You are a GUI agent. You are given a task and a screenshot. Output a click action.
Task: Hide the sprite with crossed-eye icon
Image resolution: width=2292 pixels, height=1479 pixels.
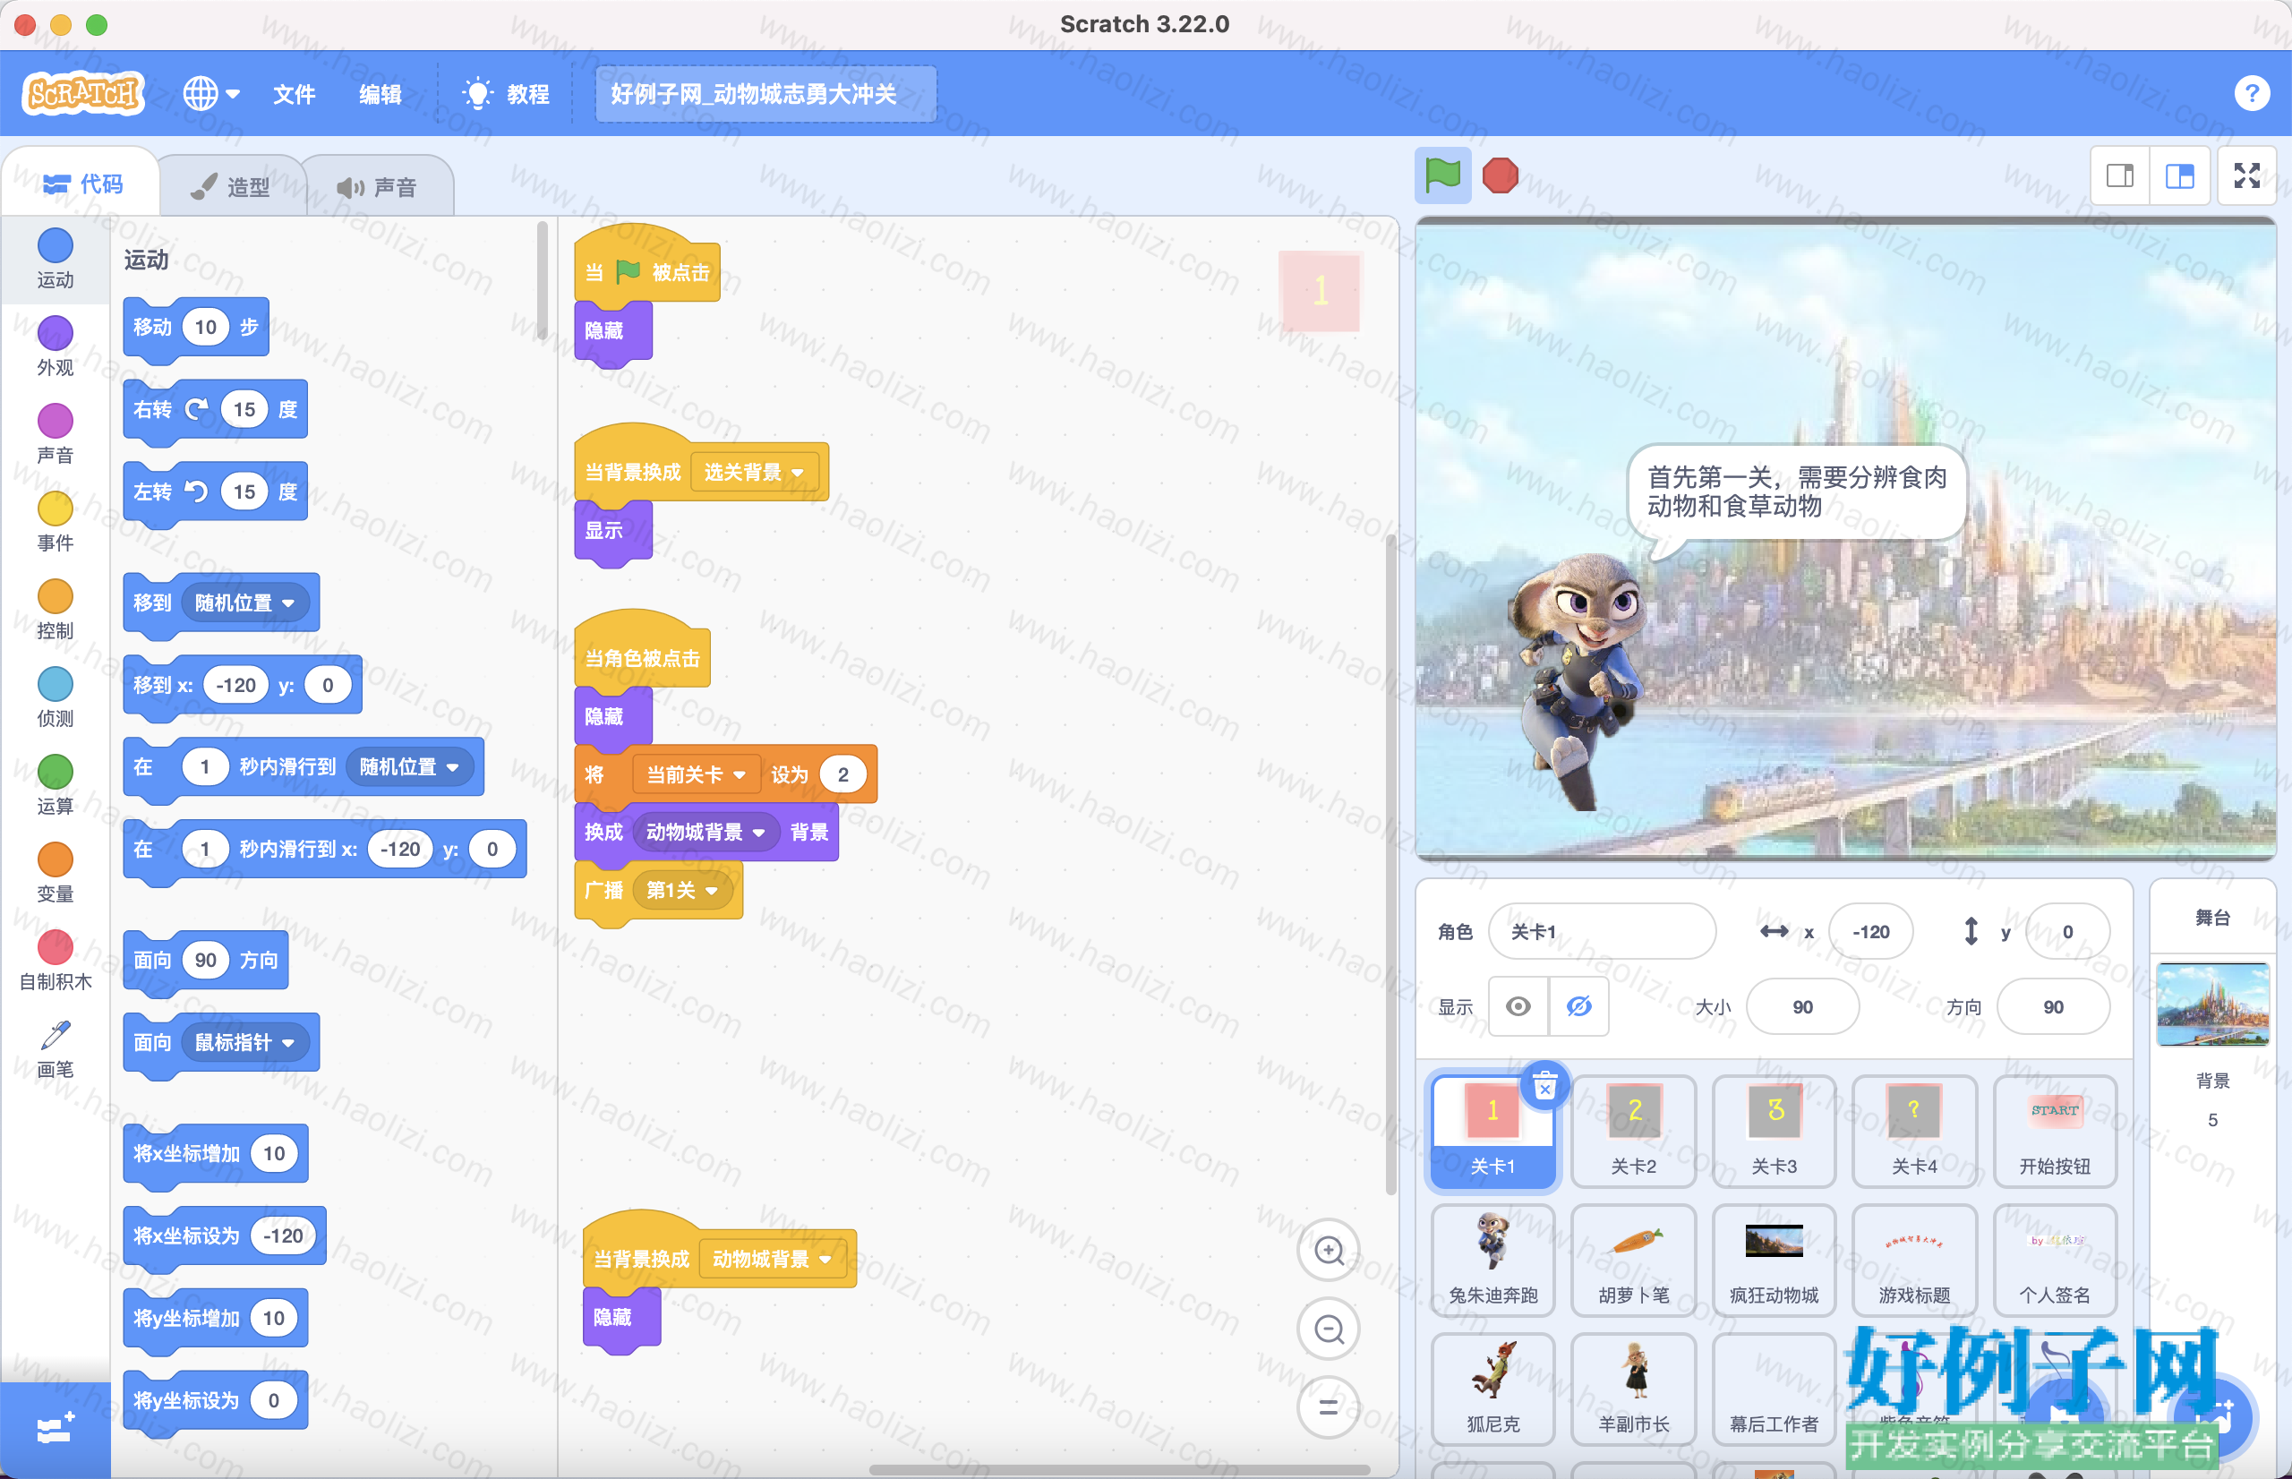click(1578, 1006)
